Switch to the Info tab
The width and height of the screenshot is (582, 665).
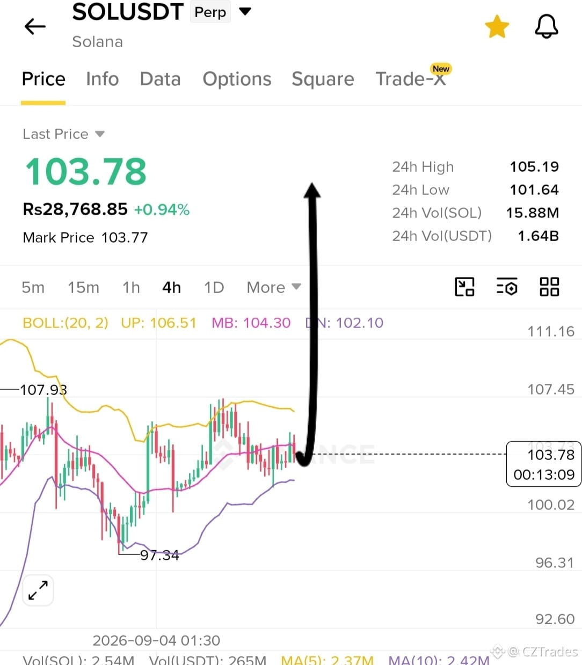coord(103,79)
